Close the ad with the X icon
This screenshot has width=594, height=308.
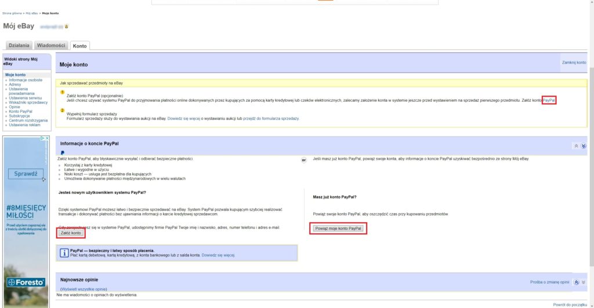tap(47, 139)
